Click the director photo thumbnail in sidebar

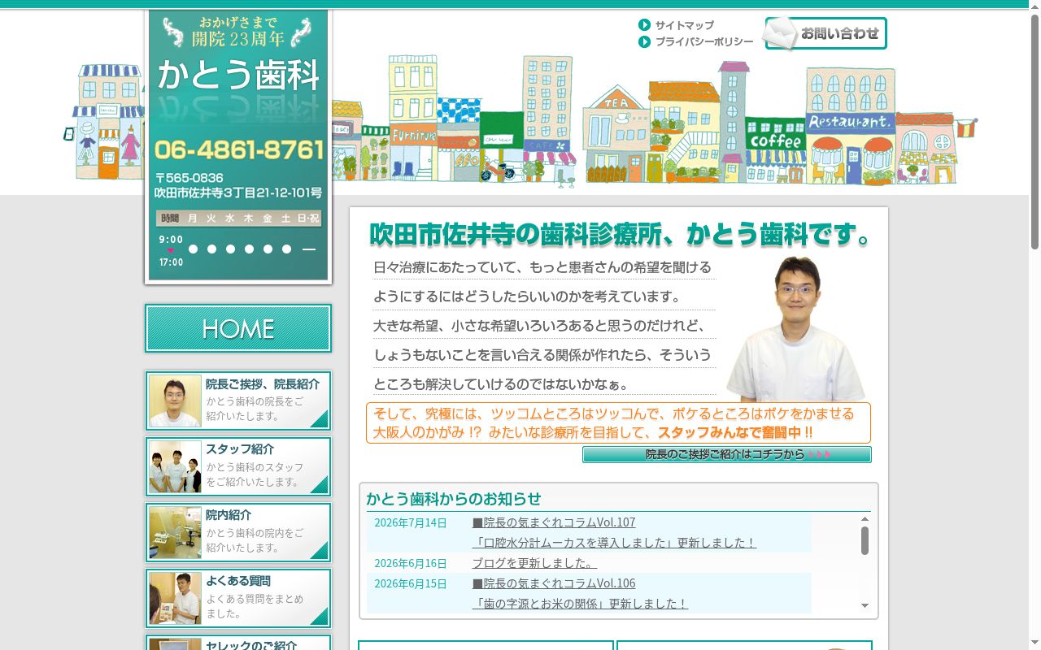(x=175, y=401)
